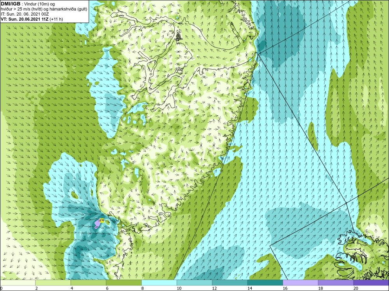Click the DMI/IGB title text

(x=10, y=4)
